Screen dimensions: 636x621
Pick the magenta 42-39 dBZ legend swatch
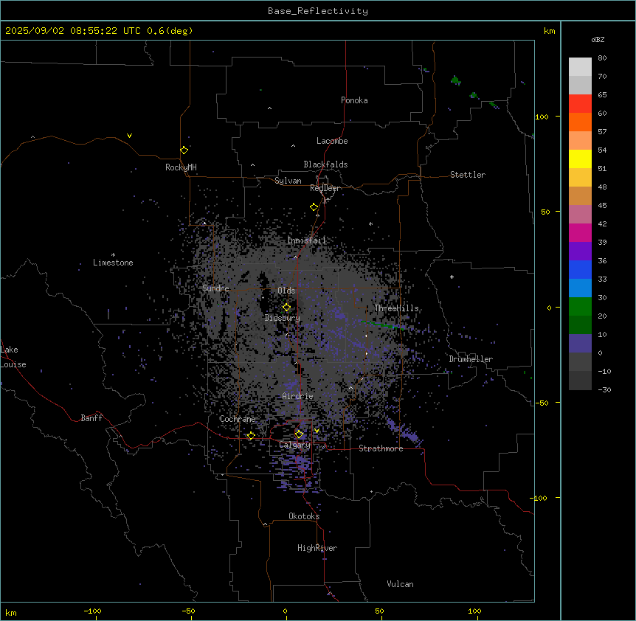click(580, 233)
